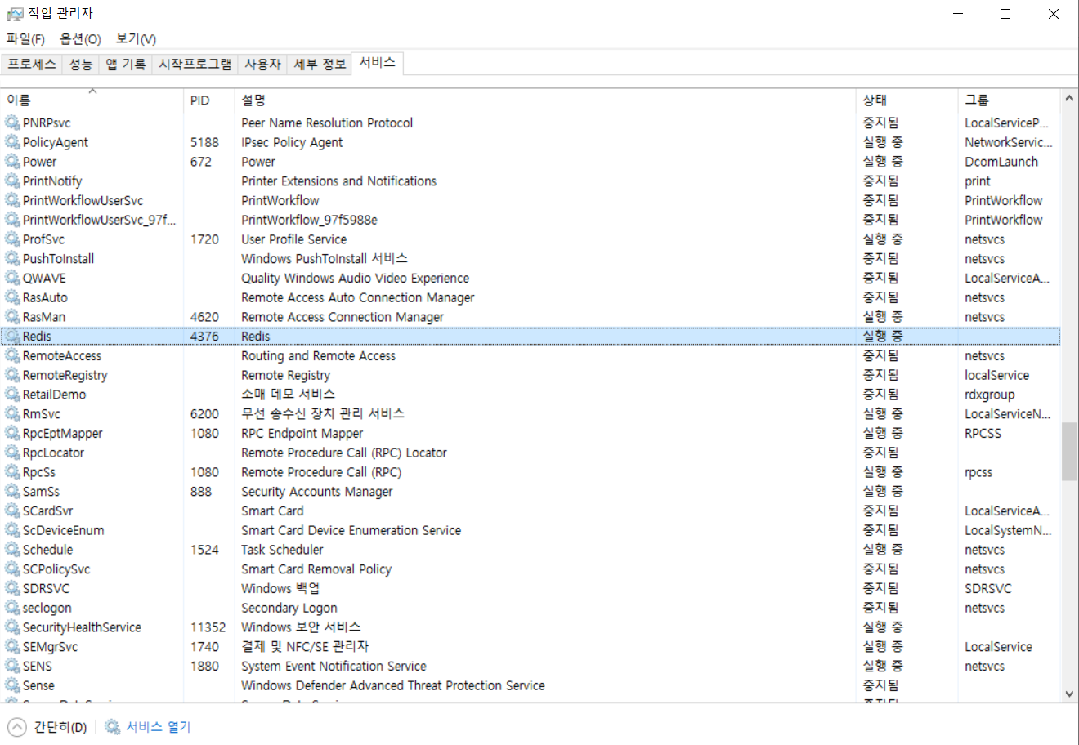This screenshot has height=745, width=1079.
Task: Click the RemoteAccess gear icon
Action: click(x=12, y=355)
